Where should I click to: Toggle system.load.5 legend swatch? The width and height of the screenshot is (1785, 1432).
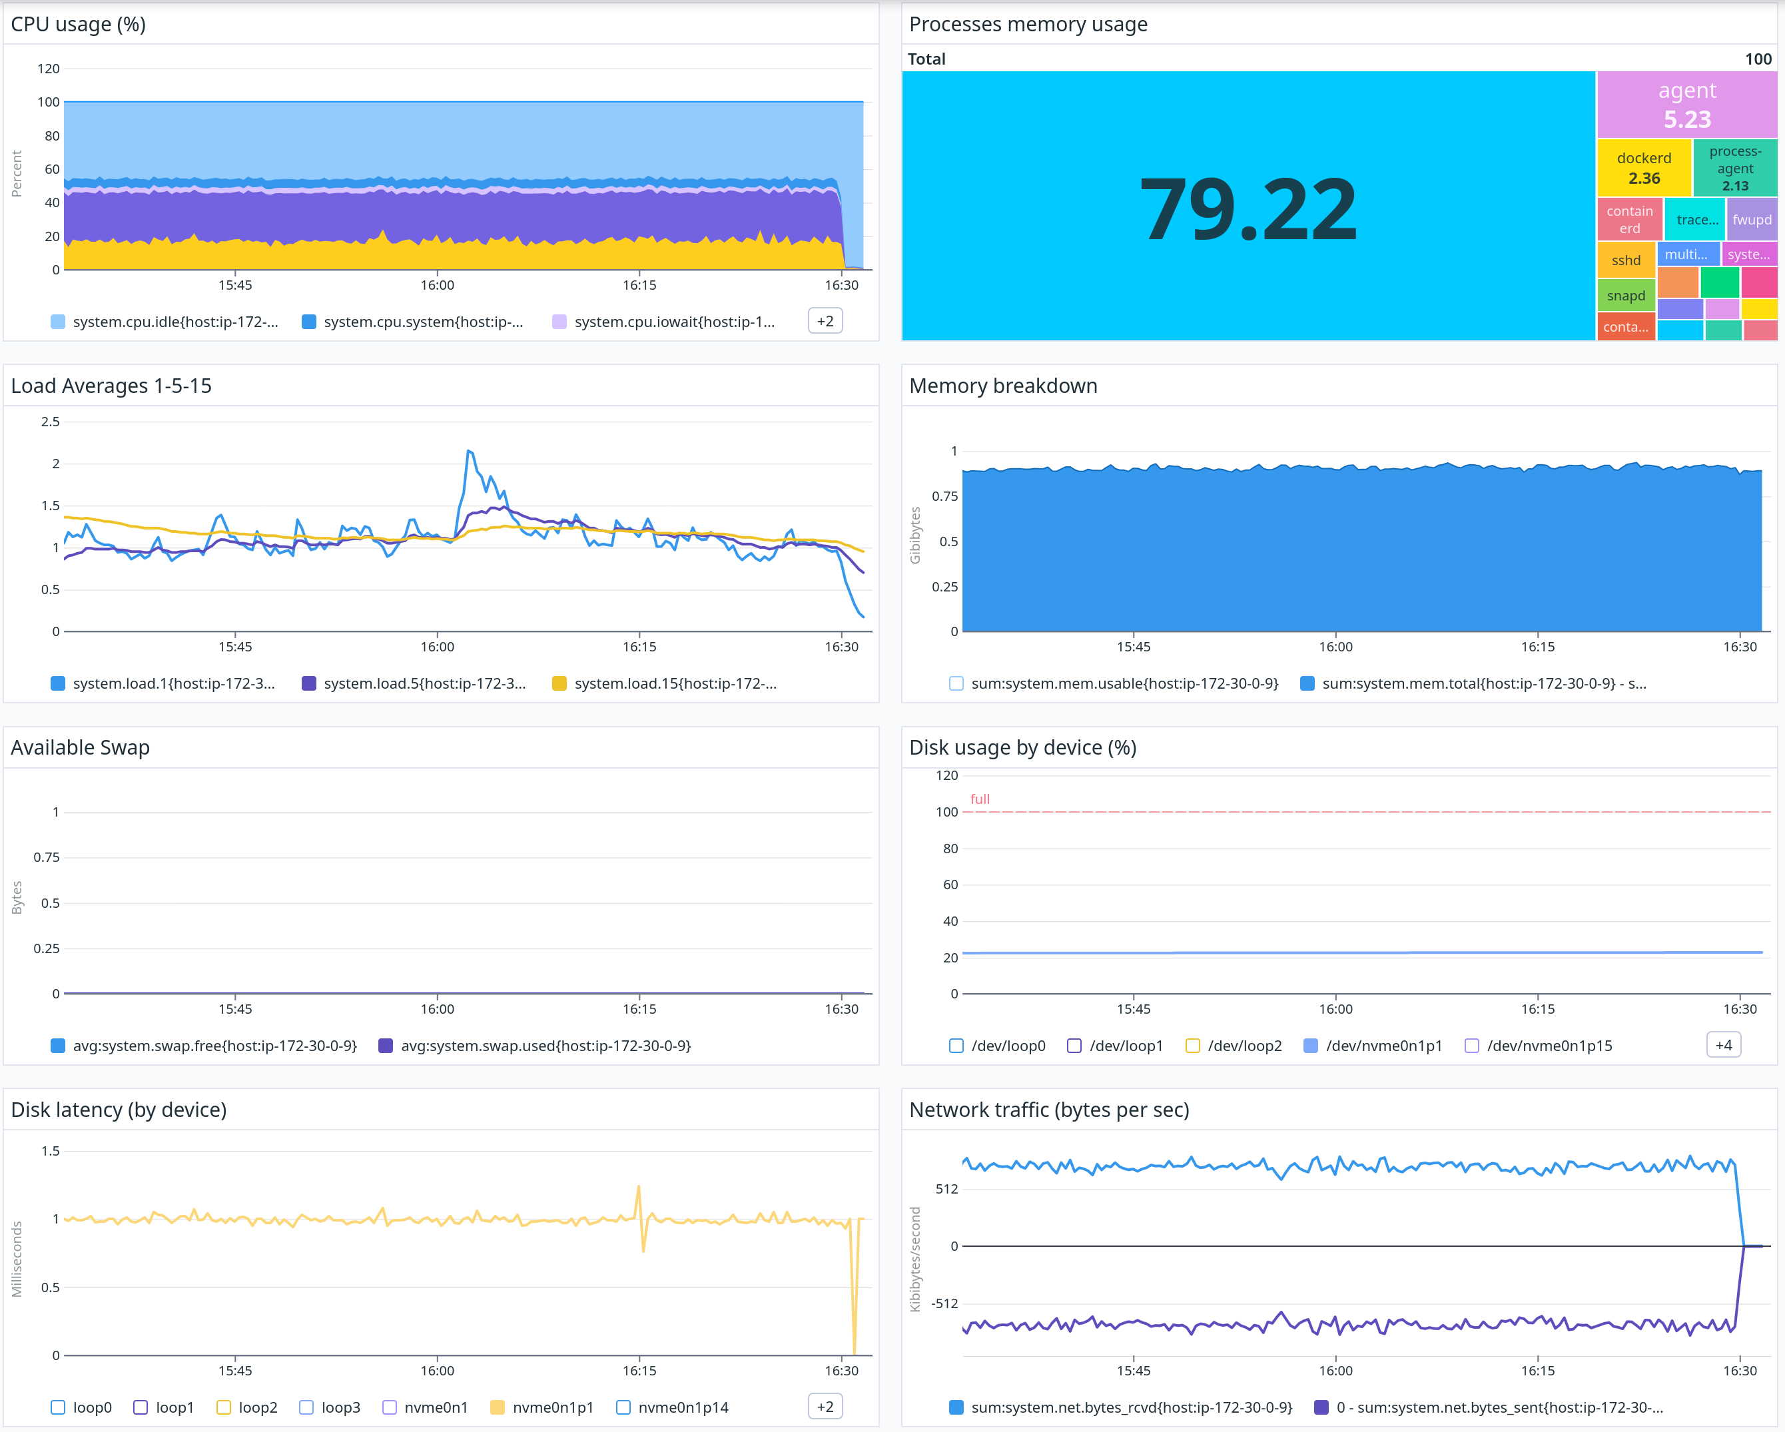click(x=309, y=684)
